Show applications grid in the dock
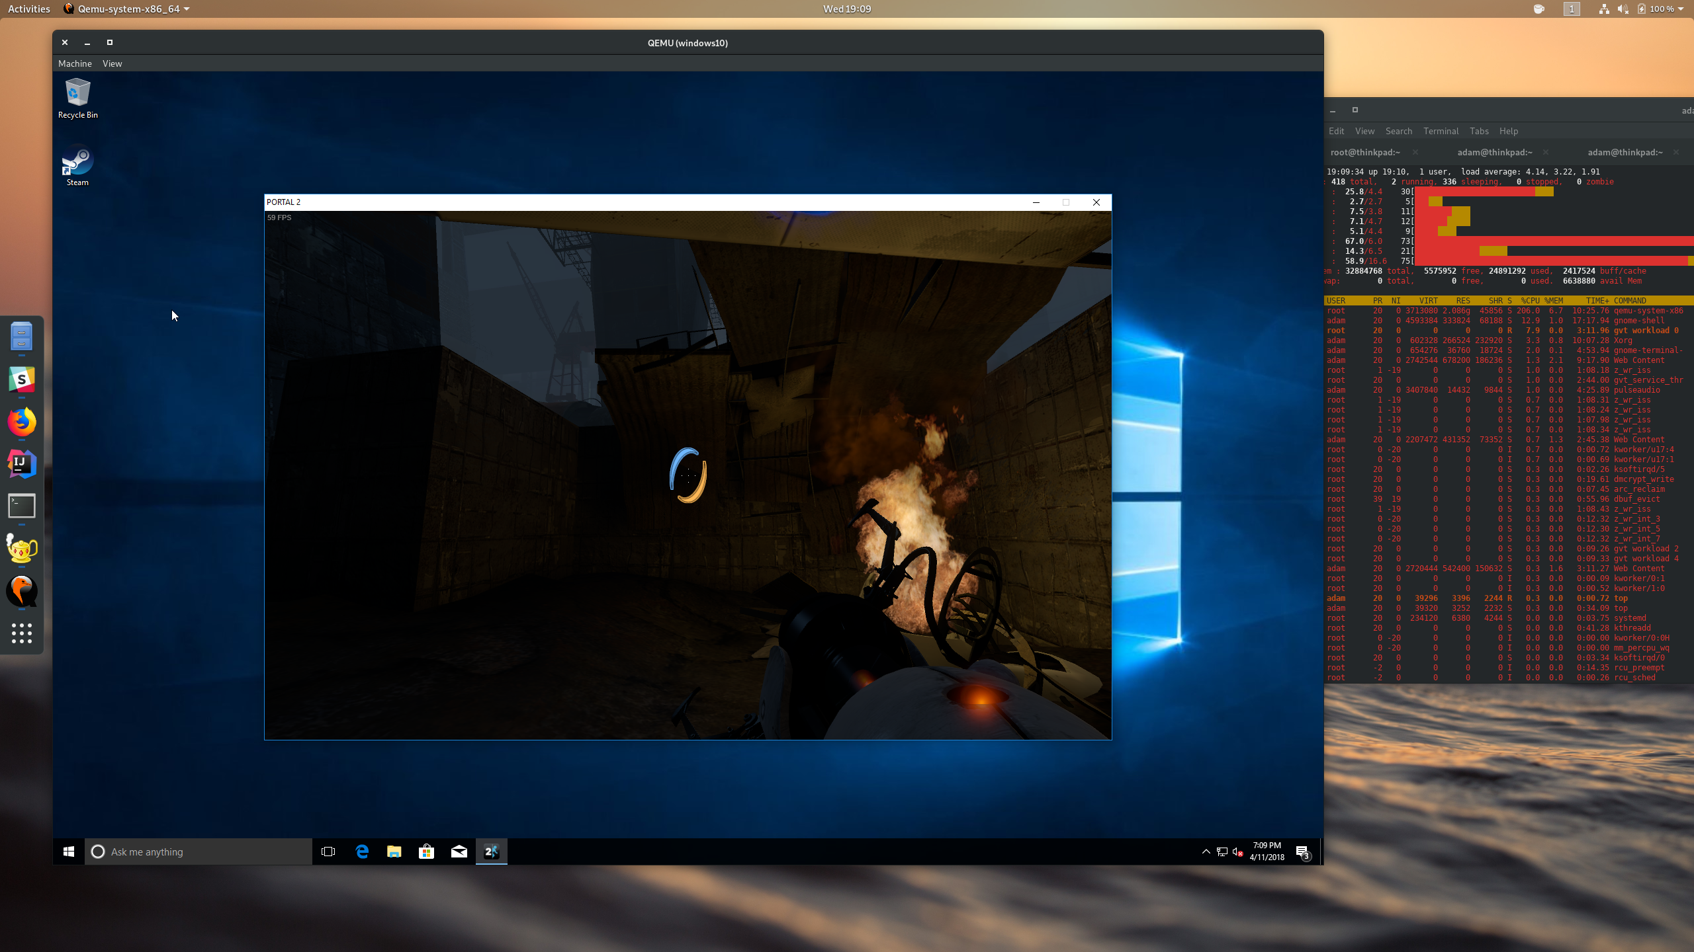This screenshot has width=1694, height=952. click(22, 633)
